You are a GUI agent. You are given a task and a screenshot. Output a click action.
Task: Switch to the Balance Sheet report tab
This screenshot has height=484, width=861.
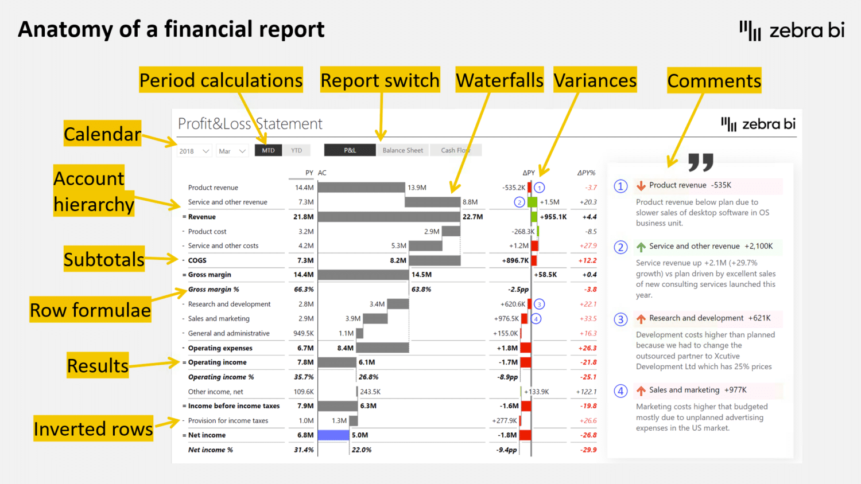[402, 150]
